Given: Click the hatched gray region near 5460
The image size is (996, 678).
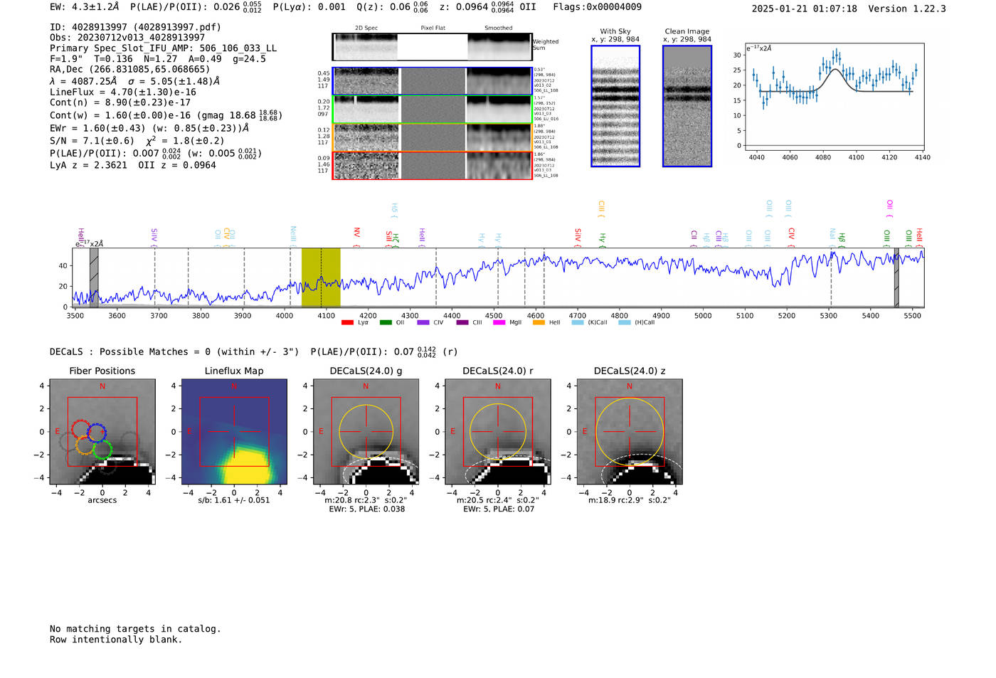Looking at the screenshot, I should 896,277.
